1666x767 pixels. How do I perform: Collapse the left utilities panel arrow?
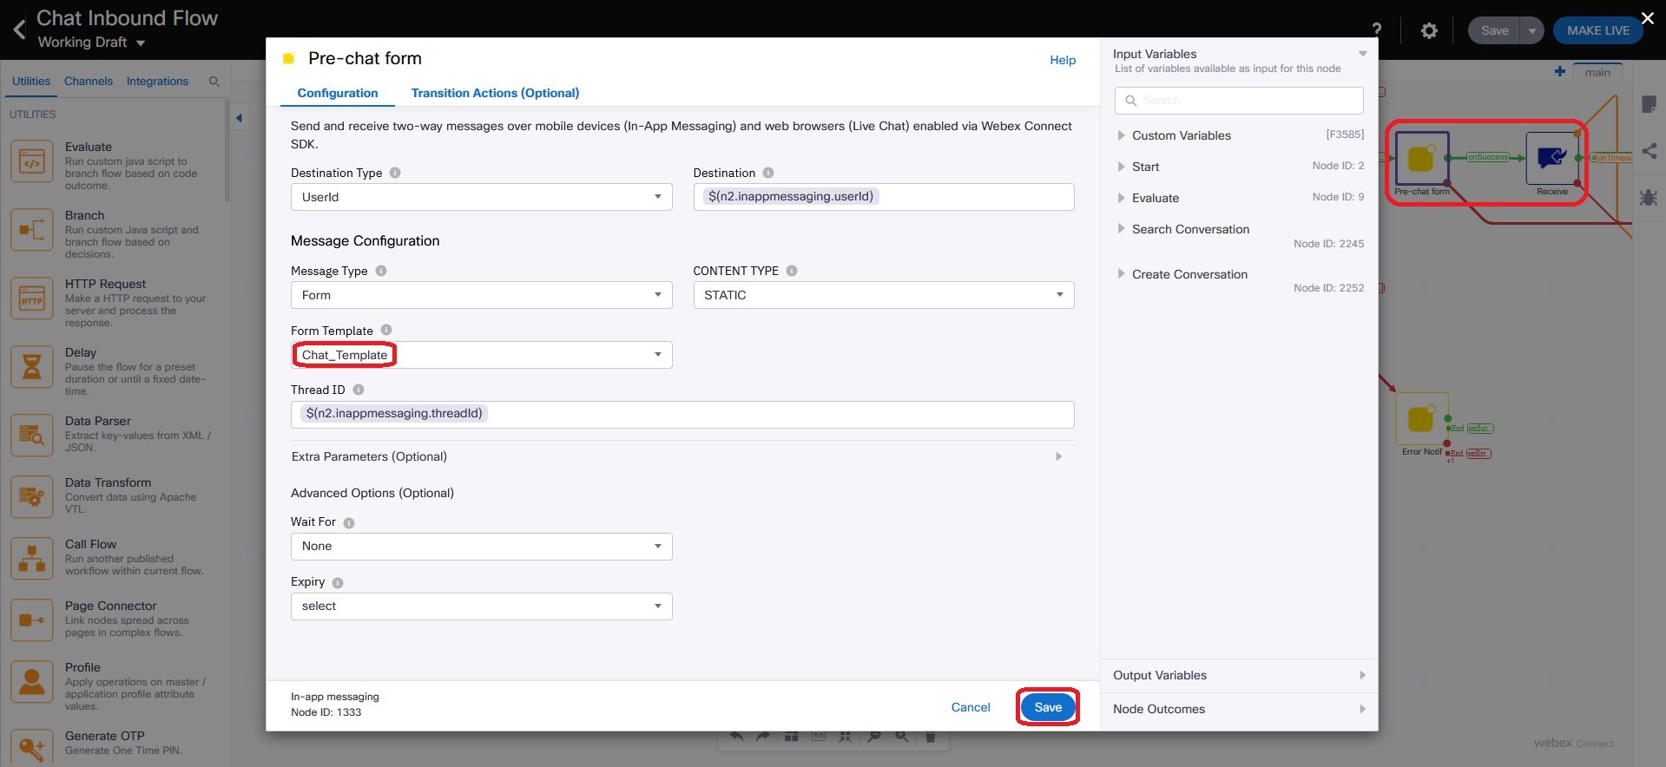pyautogui.click(x=239, y=118)
